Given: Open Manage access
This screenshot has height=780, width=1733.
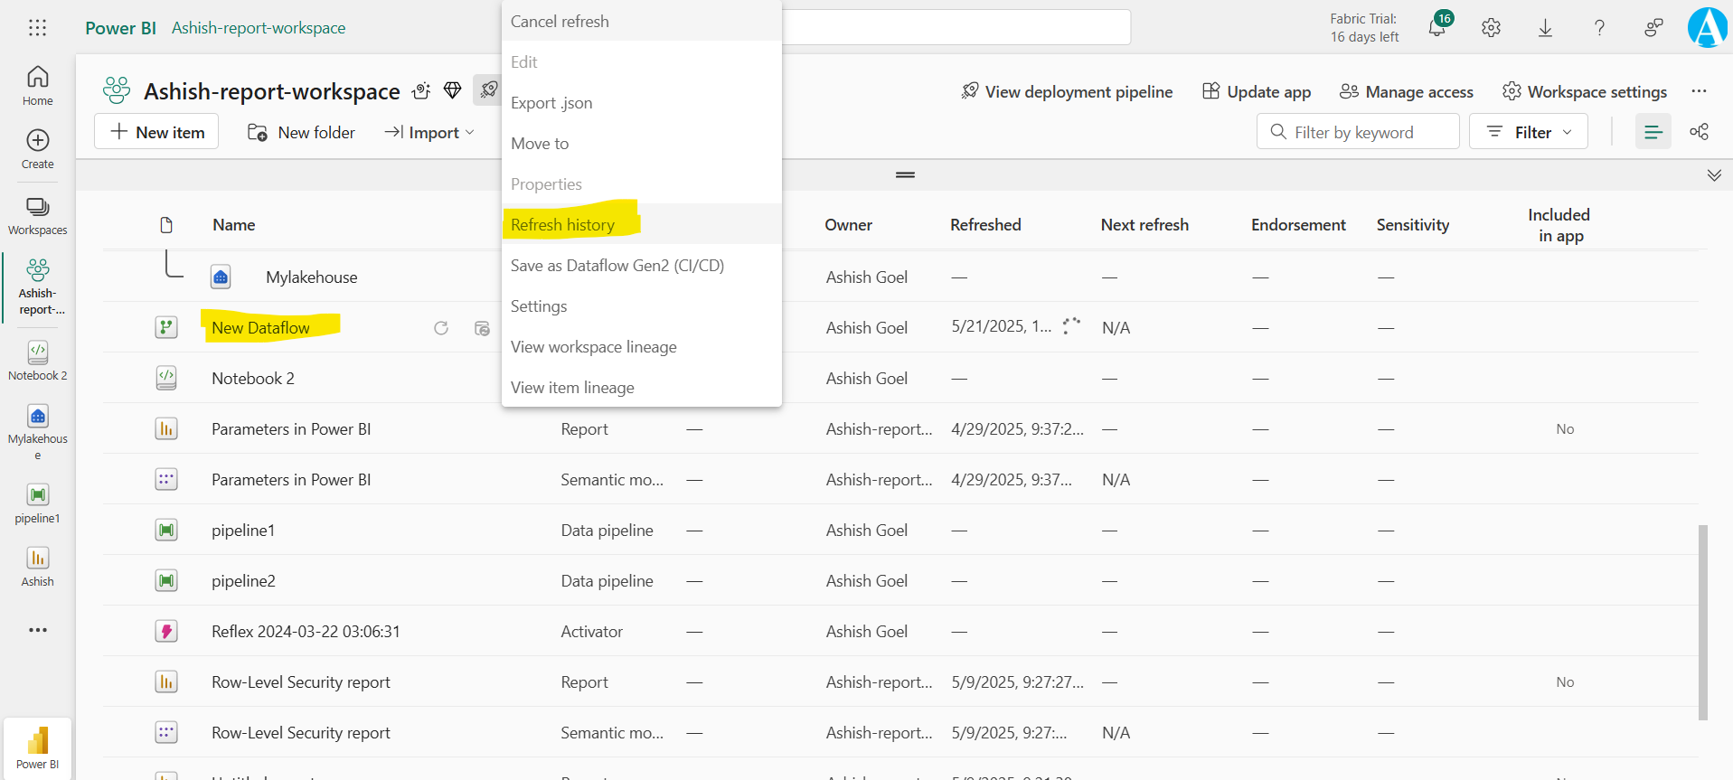Looking at the screenshot, I should 1407,91.
